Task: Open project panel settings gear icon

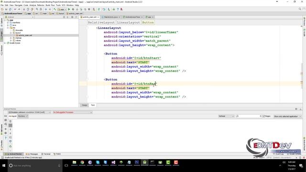Action: (72, 17)
